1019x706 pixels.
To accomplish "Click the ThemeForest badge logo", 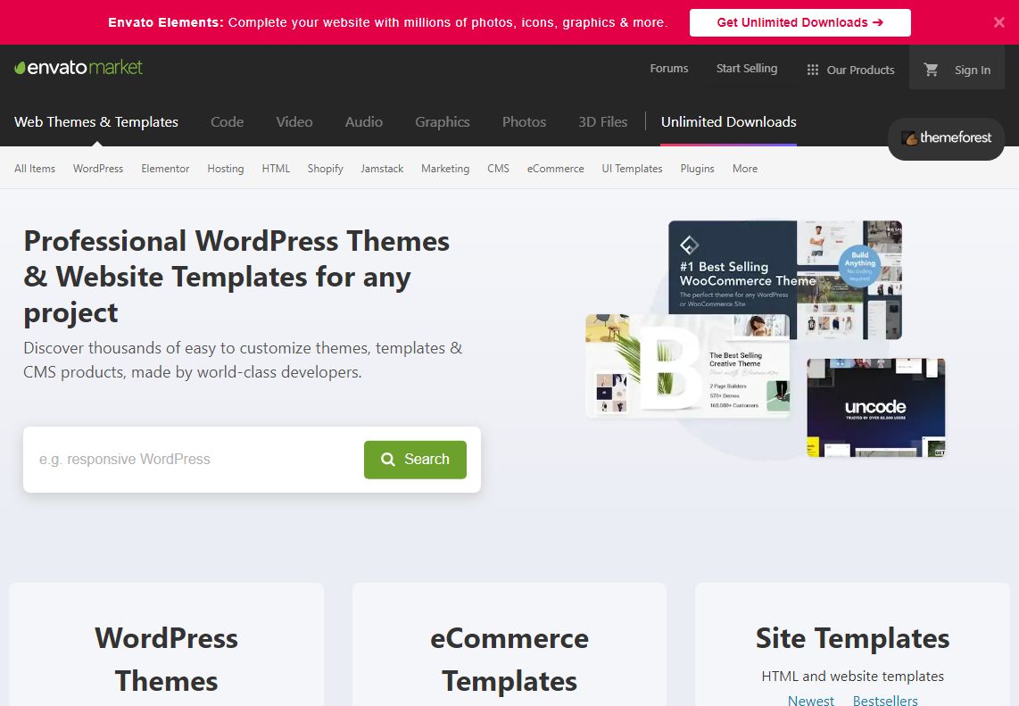I will (946, 137).
